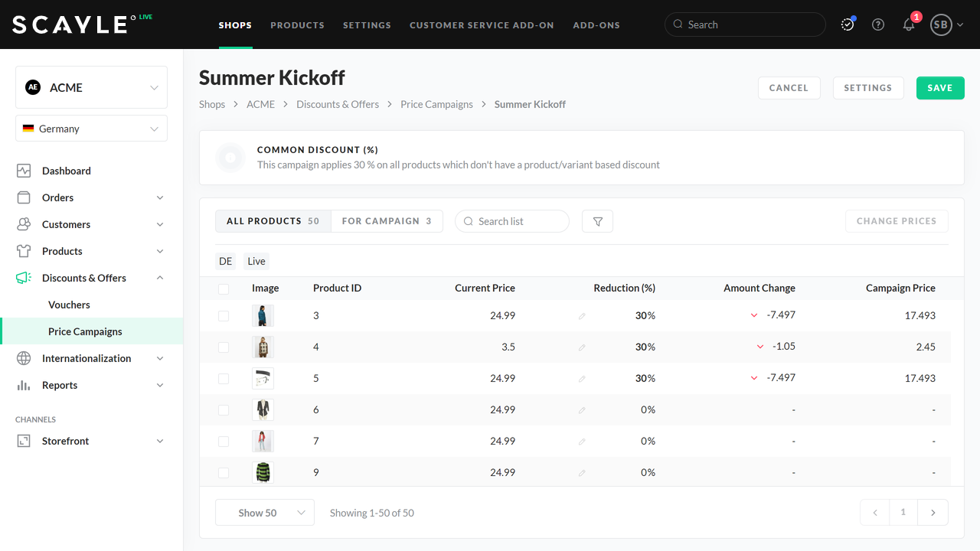The image size is (980, 551).
Task: Tick the checkbox for product 4
Action: click(x=224, y=347)
